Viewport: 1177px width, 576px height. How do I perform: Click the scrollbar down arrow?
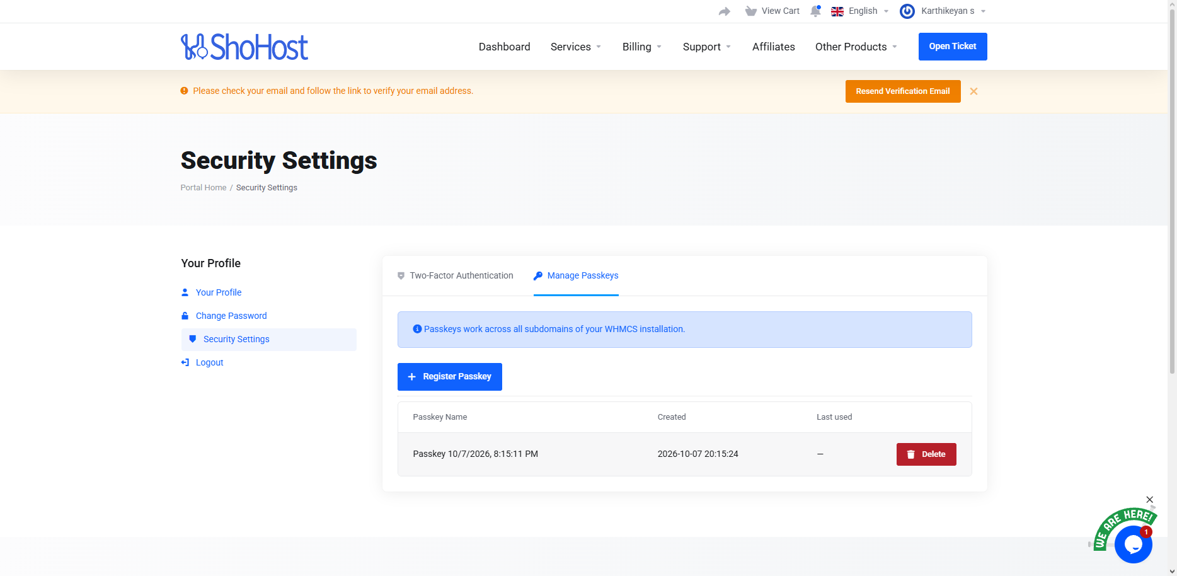point(1172,572)
